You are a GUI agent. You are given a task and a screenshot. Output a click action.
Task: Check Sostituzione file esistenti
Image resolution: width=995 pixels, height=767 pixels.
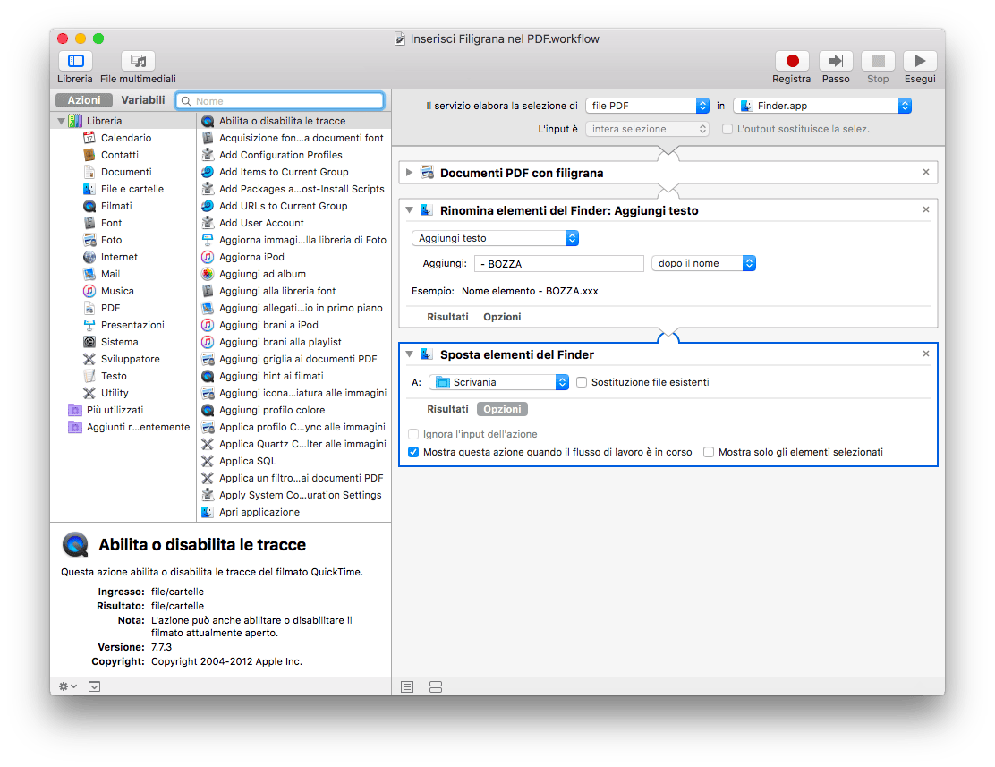coord(582,382)
